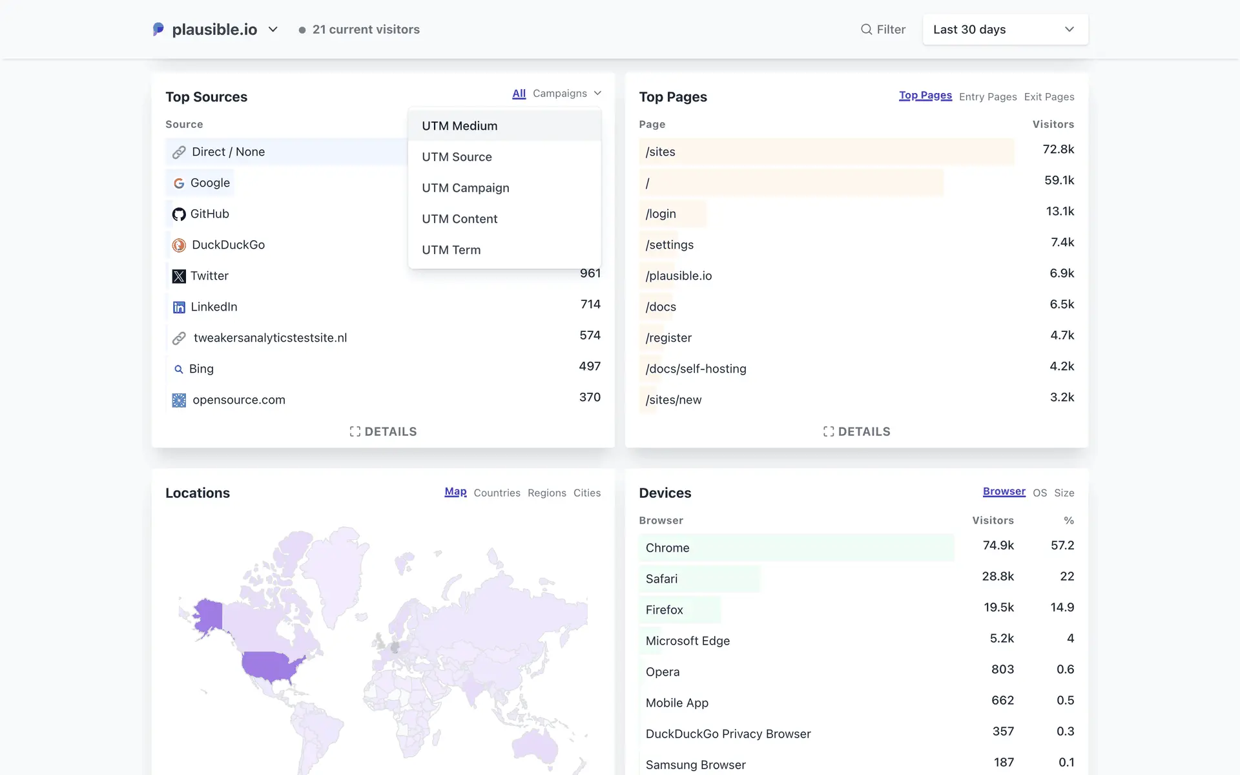The image size is (1240, 775).
Task: Open the Last 30 days period dropdown
Action: pyautogui.click(x=1005, y=30)
